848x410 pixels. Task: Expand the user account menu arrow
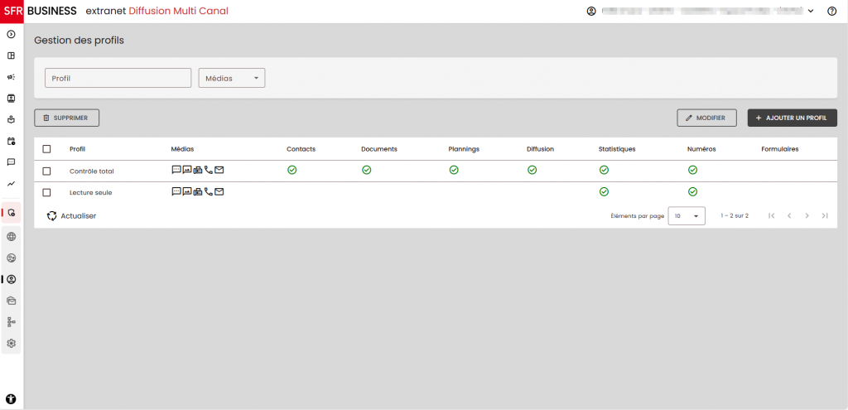pos(811,12)
